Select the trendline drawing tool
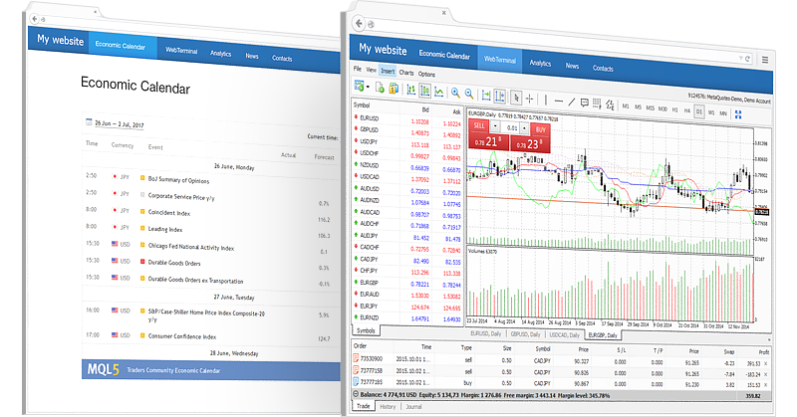This screenshot has height=417, width=797. (572, 101)
